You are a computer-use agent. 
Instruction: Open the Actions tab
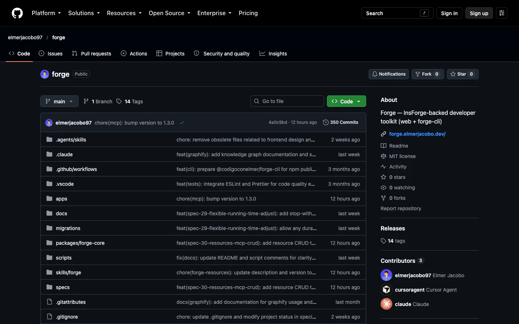click(x=134, y=54)
